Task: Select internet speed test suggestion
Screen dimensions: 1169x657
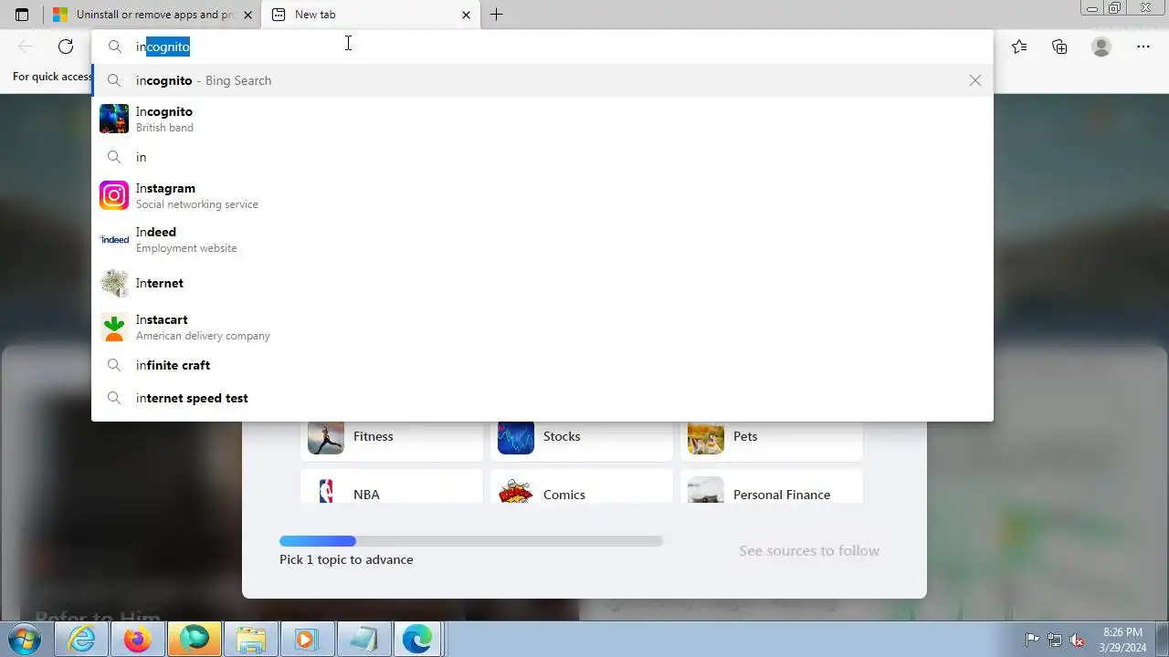Action: [542, 398]
